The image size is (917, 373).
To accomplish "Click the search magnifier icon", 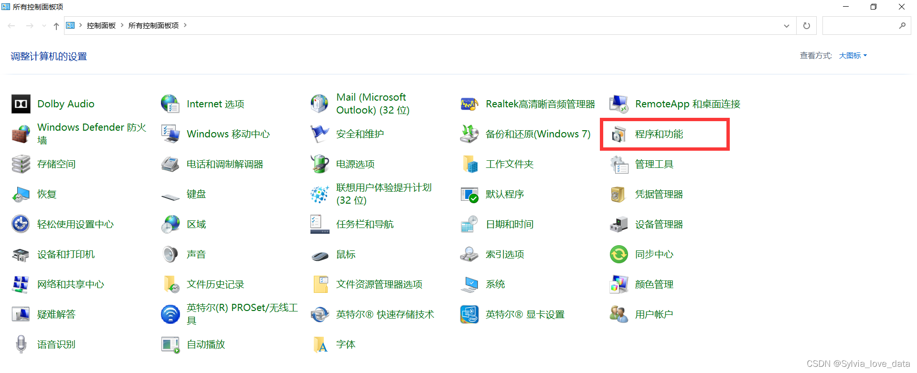I will [902, 26].
